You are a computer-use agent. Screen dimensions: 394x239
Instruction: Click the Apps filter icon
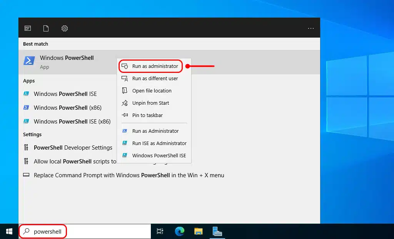click(27, 28)
